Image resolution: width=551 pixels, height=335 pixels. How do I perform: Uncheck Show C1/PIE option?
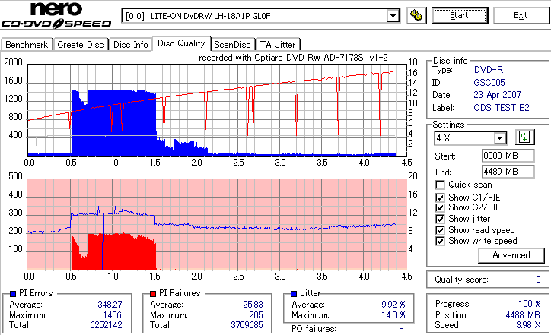point(440,198)
